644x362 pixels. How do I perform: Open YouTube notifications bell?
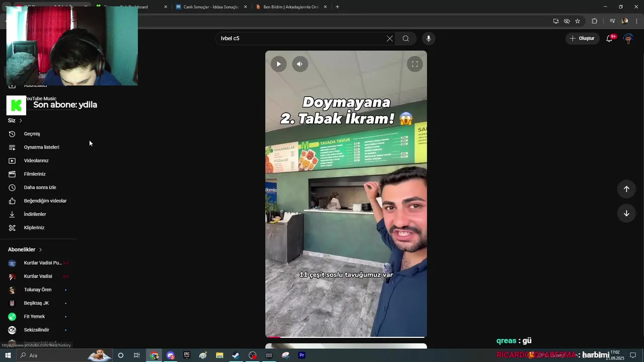pyautogui.click(x=609, y=38)
